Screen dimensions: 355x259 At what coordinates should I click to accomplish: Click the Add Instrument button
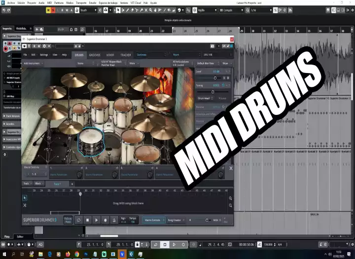pos(33,64)
